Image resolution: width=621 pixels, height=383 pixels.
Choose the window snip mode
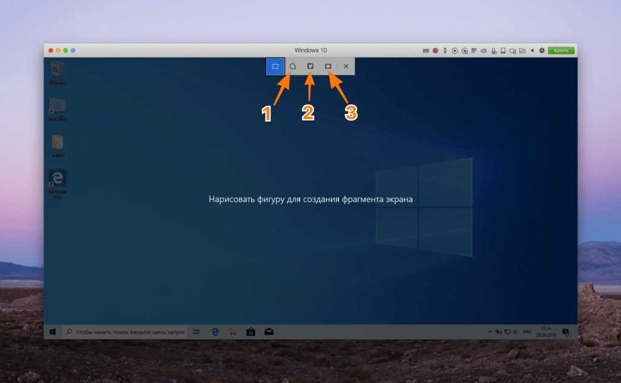(x=310, y=67)
